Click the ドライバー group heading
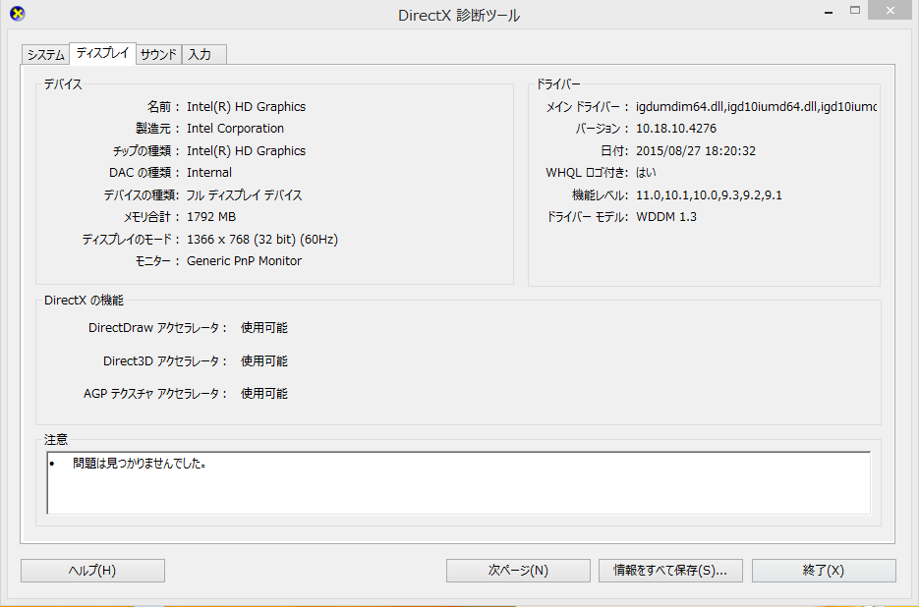The height and width of the screenshot is (607, 919). coord(558,84)
